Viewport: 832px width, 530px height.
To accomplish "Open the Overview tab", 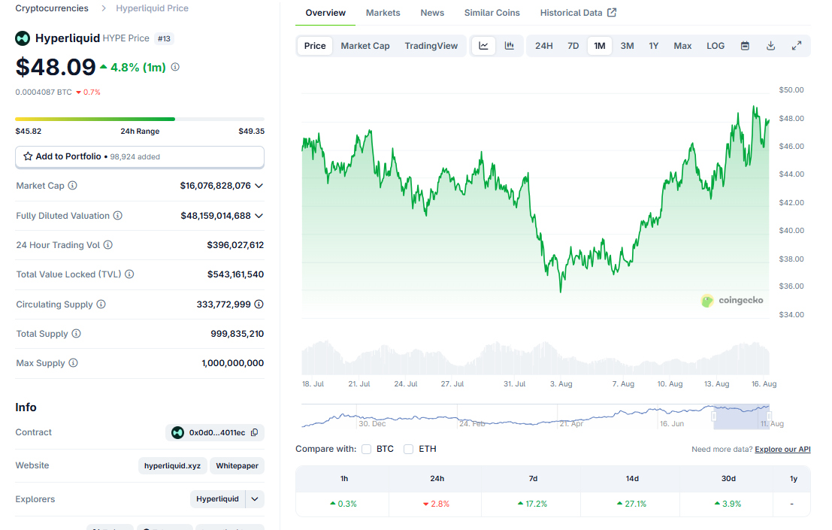I will (325, 13).
